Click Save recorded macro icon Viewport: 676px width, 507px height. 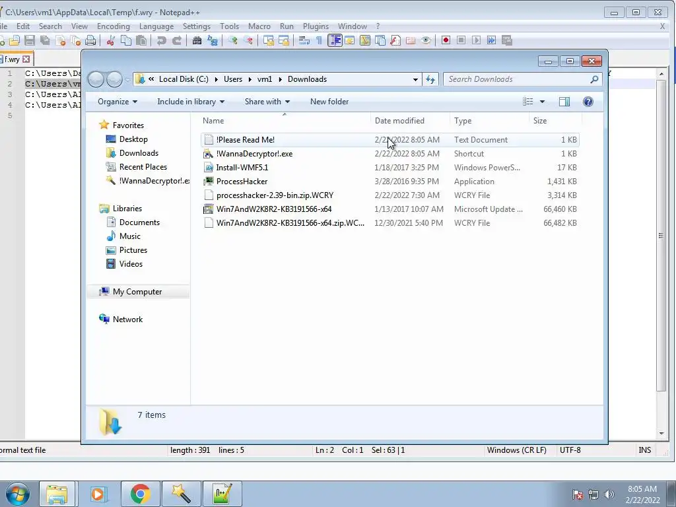pyautogui.click(x=507, y=40)
